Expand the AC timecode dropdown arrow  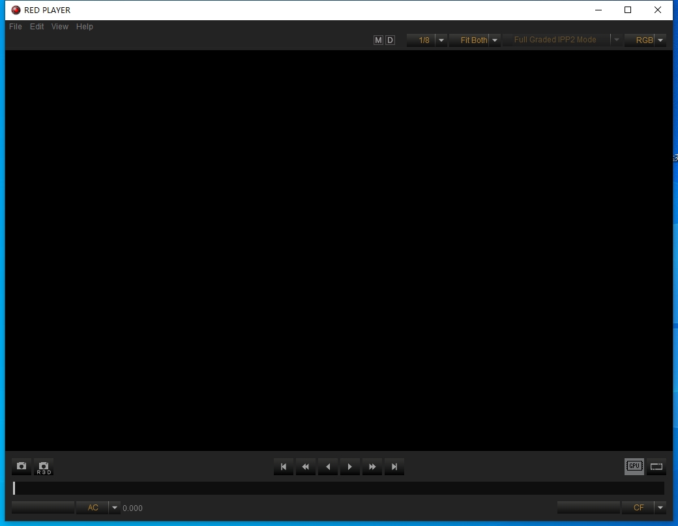(115, 508)
